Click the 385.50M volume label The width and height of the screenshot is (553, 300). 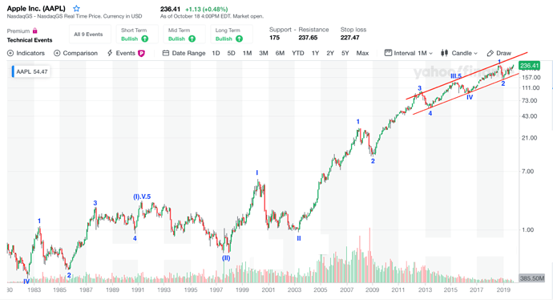pos(532,278)
